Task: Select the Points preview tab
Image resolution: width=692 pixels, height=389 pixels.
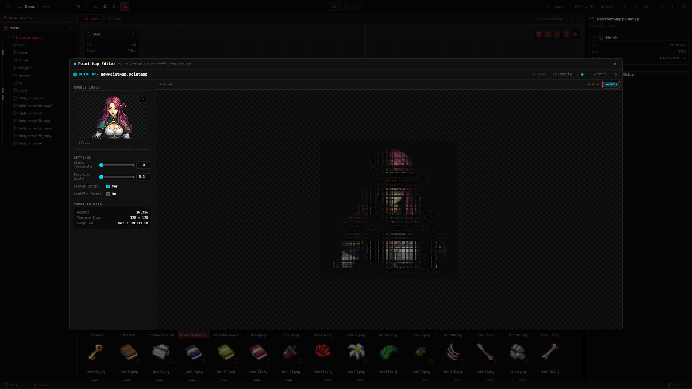Action: pos(611,84)
